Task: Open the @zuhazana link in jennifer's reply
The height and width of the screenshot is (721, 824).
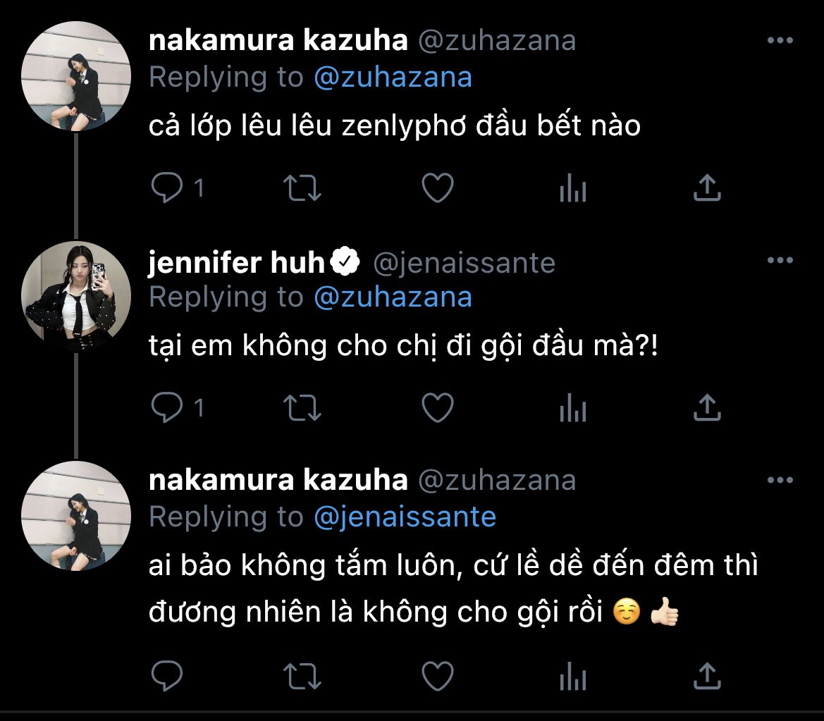Action: [x=393, y=297]
